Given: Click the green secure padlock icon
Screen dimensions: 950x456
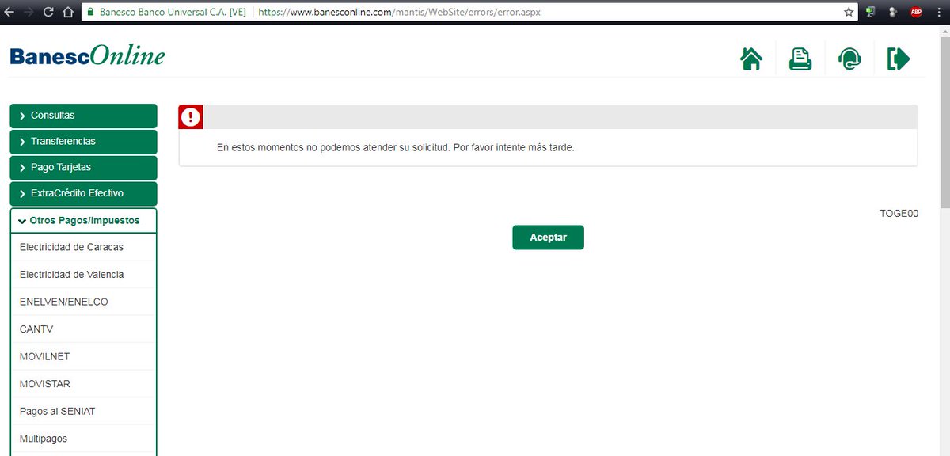Looking at the screenshot, I should [90, 12].
